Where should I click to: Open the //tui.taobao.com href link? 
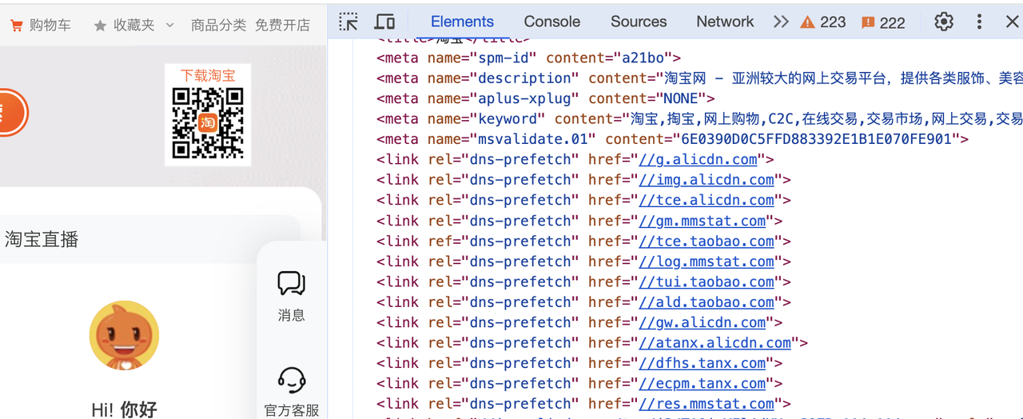coord(707,281)
